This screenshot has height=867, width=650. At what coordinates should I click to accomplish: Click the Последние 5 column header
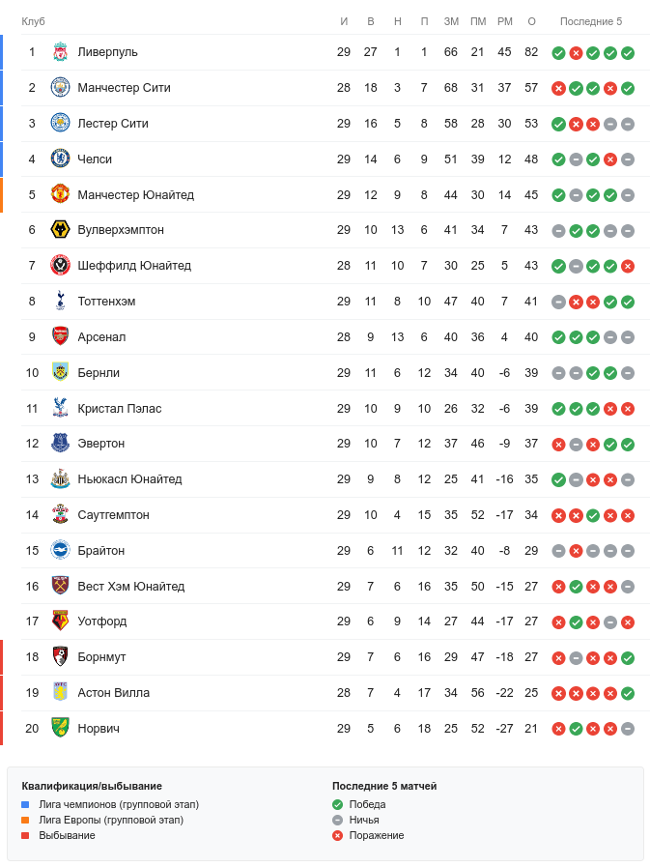tap(591, 21)
